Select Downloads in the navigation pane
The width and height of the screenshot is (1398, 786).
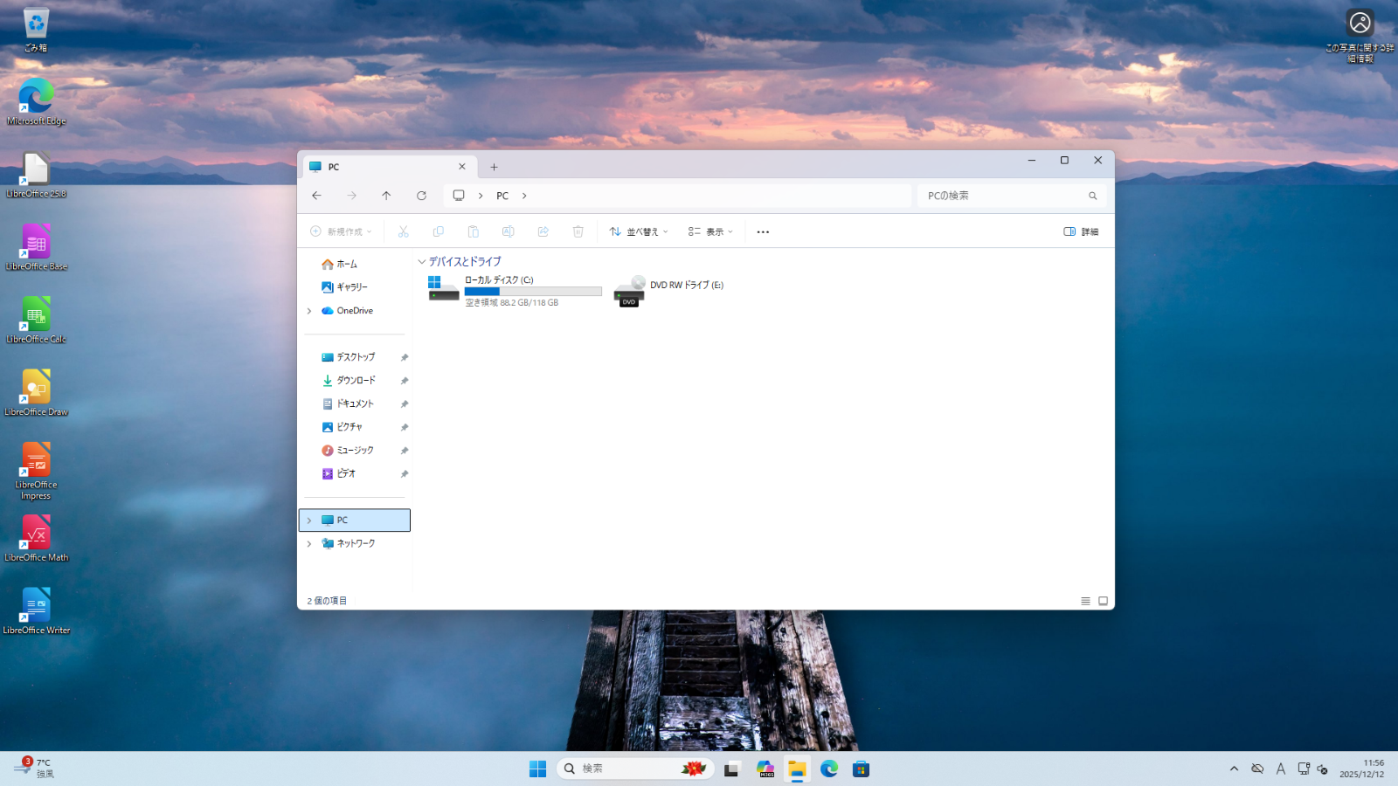coord(356,381)
